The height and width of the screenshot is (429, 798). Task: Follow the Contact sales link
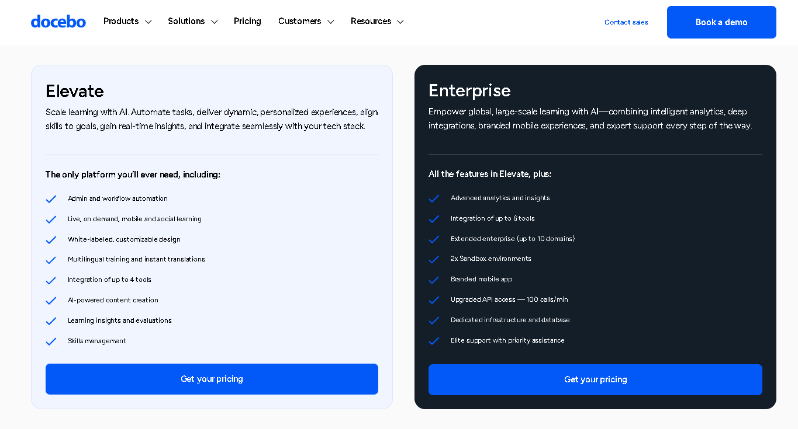626,22
